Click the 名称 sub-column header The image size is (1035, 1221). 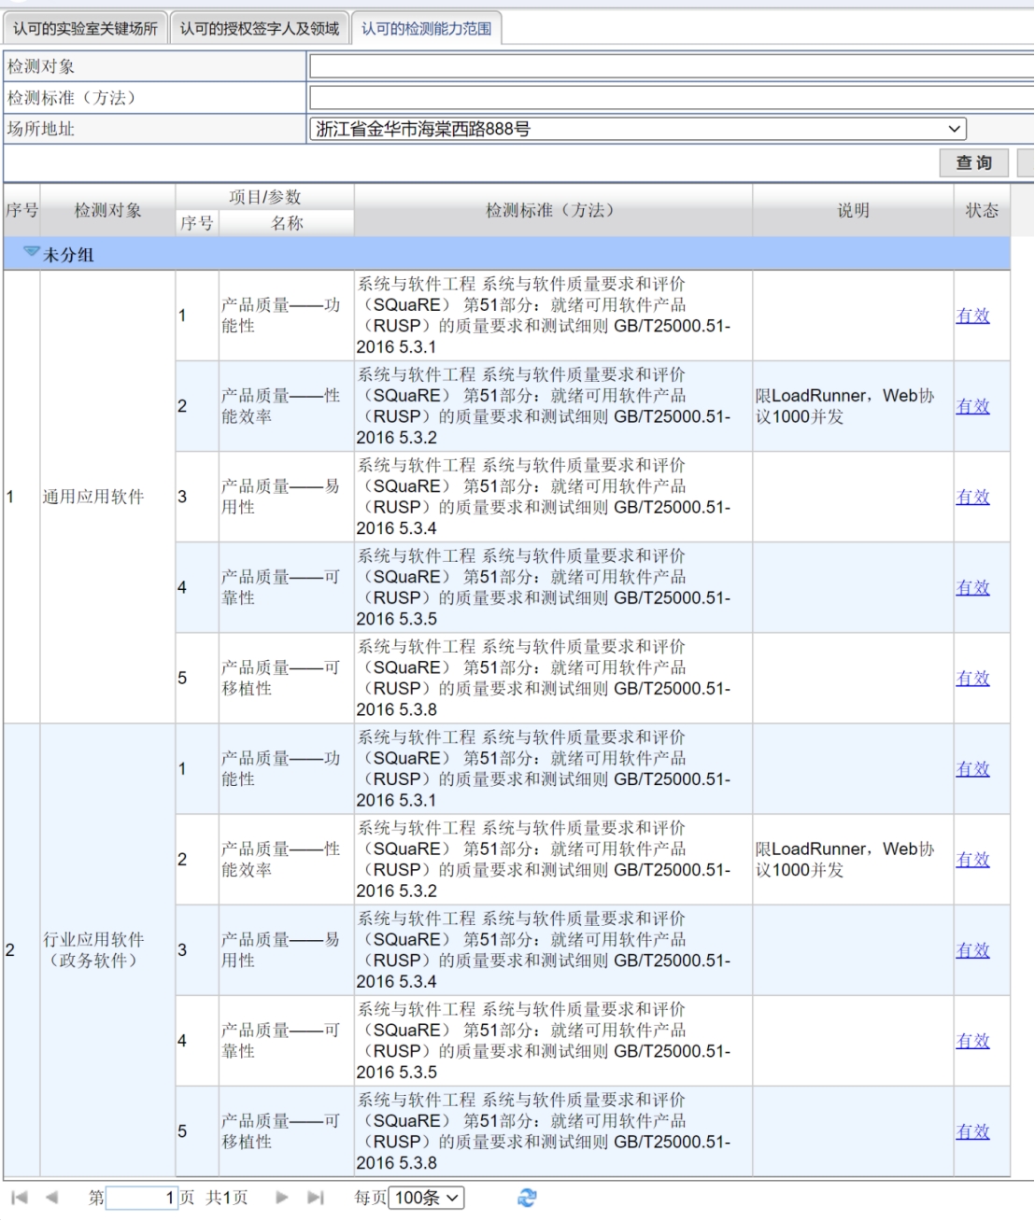point(287,223)
